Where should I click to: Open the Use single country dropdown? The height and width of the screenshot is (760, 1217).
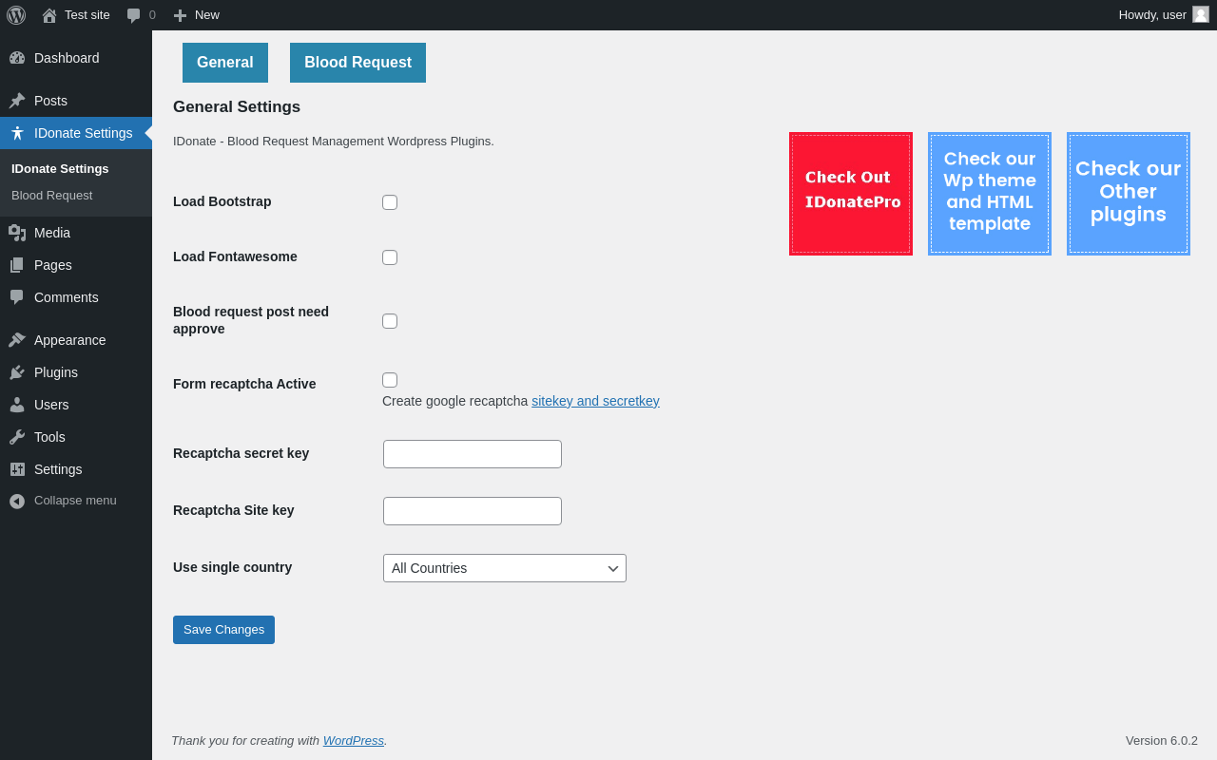click(x=505, y=568)
